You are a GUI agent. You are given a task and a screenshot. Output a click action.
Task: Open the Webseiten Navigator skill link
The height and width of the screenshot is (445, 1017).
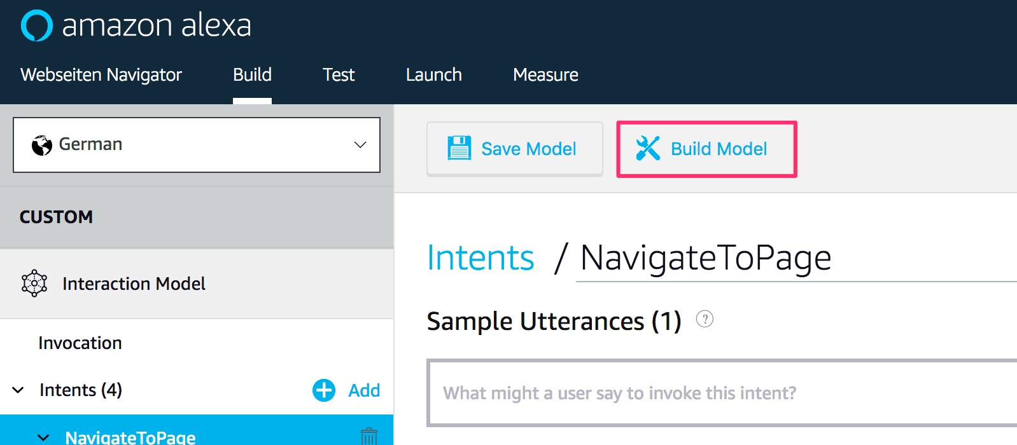coord(101,75)
